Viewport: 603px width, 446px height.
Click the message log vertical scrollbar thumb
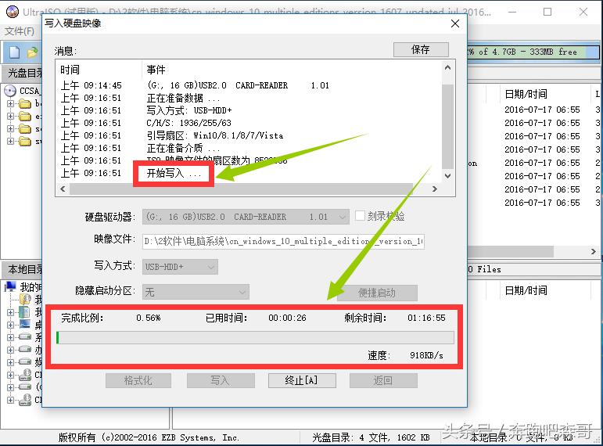click(x=447, y=127)
